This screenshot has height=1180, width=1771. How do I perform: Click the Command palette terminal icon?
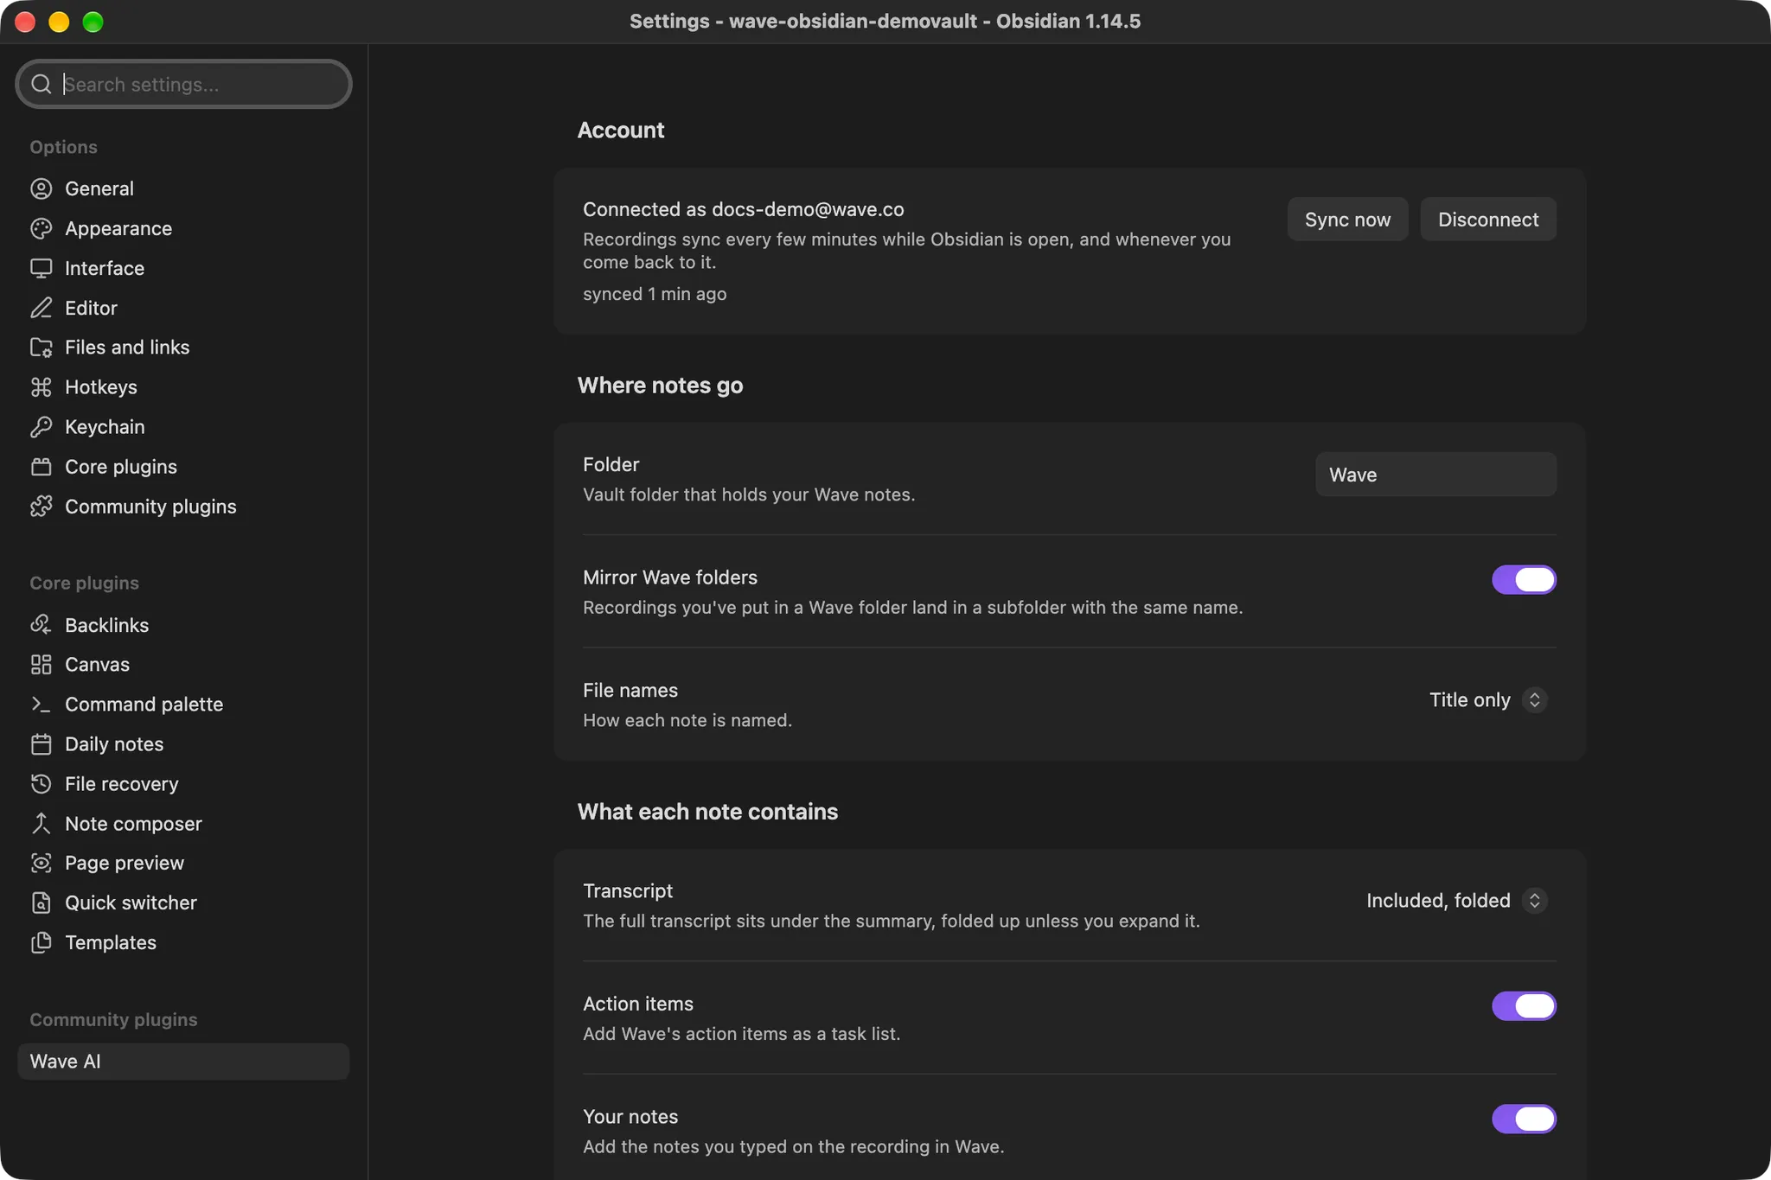(x=41, y=705)
